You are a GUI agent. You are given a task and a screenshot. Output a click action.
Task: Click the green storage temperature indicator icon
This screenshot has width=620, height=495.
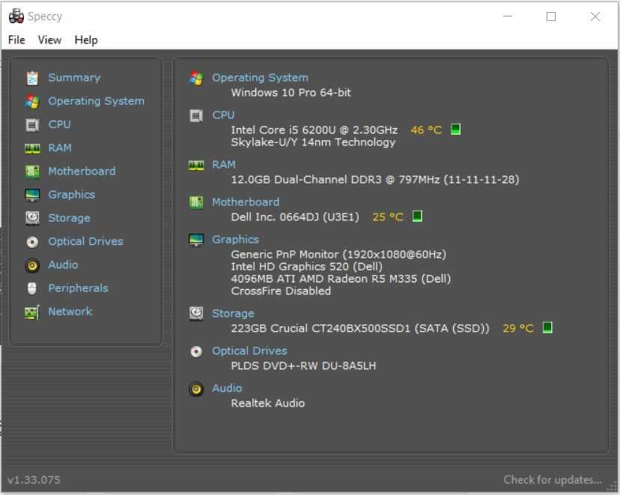(547, 327)
